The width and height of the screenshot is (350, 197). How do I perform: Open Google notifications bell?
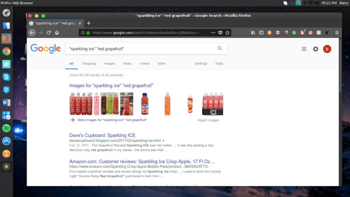[x=316, y=49]
